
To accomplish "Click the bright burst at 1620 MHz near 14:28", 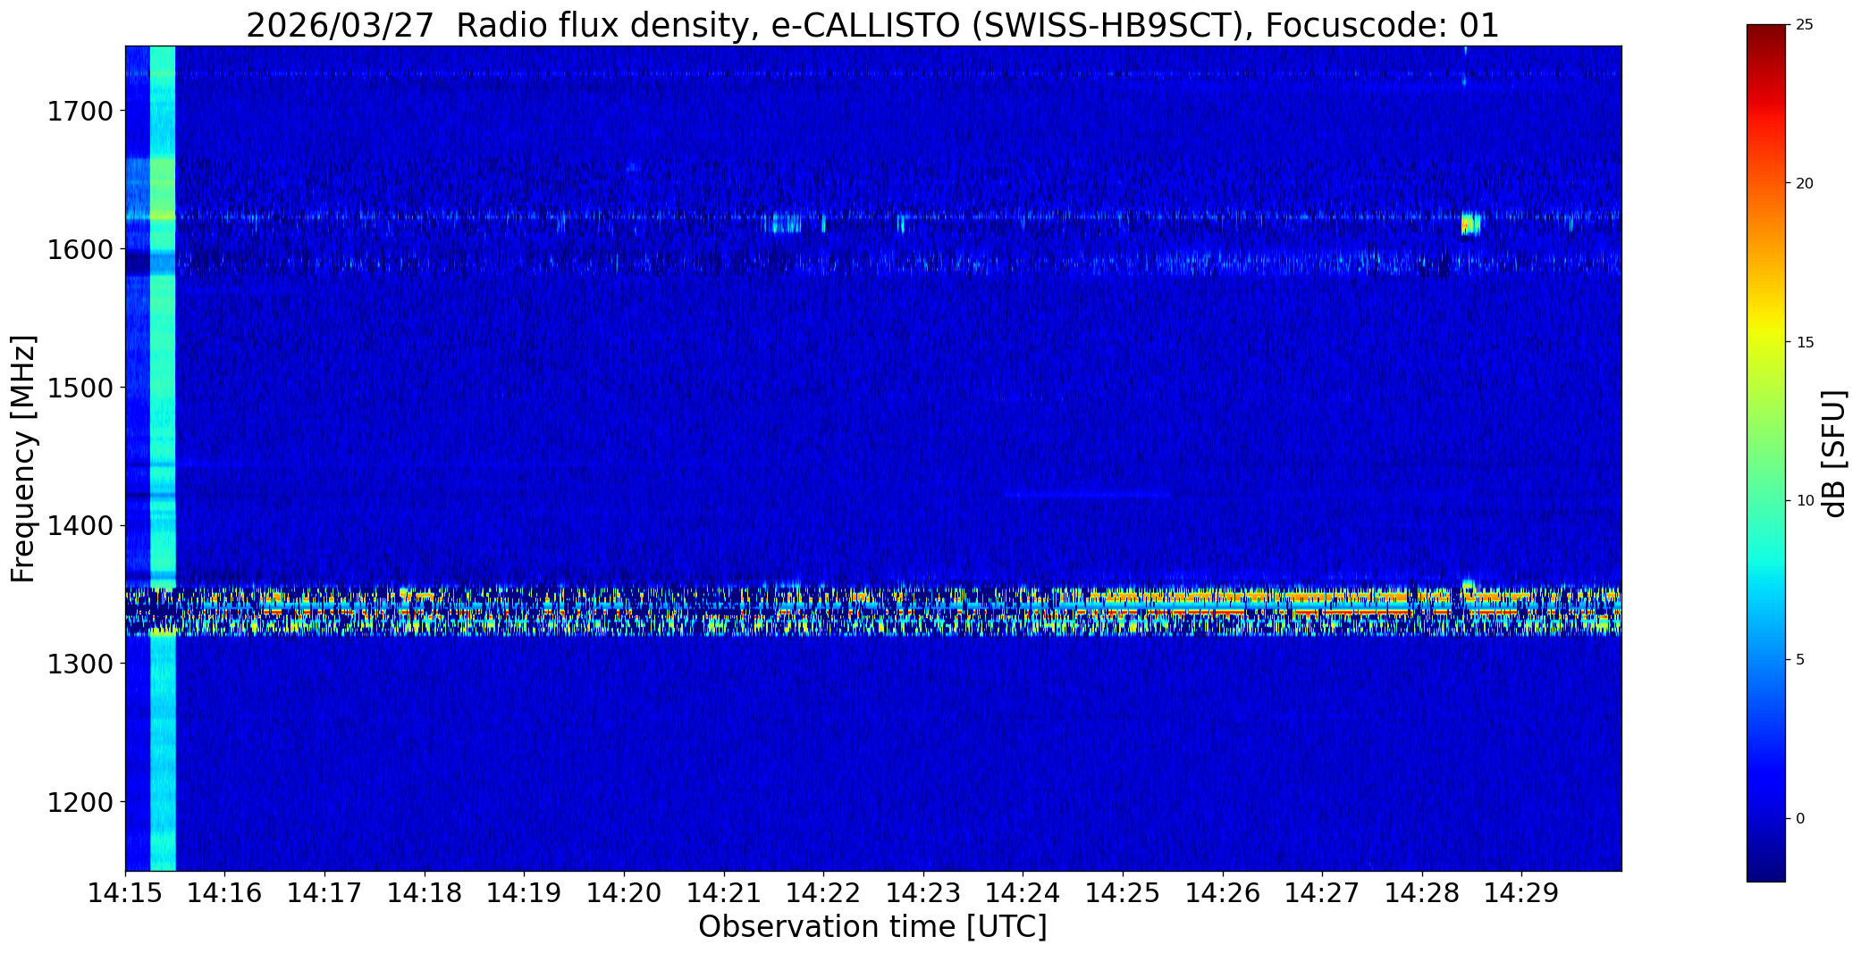I will [x=1470, y=223].
